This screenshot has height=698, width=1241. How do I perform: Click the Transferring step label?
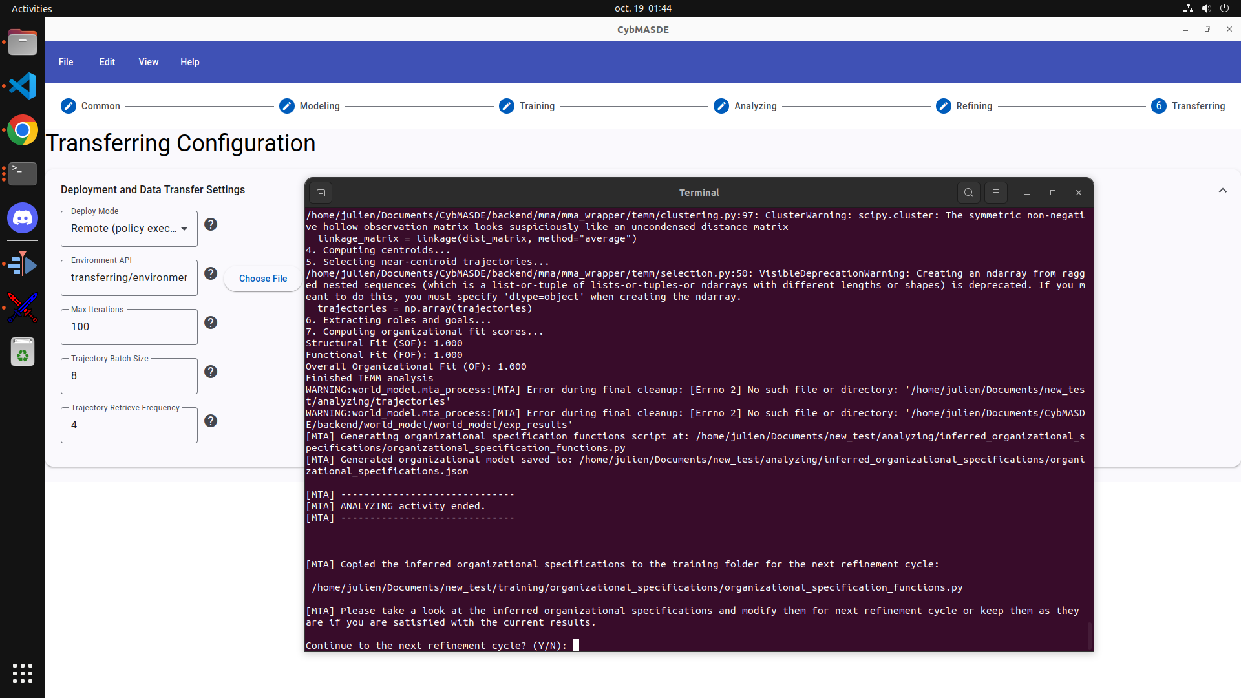pos(1198,106)
